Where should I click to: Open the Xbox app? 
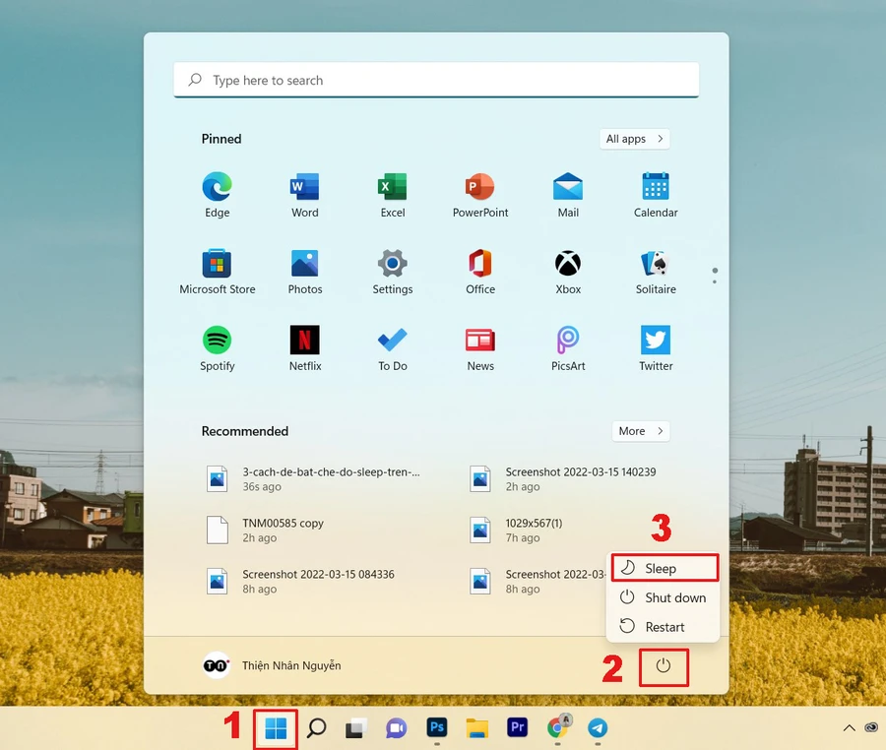(568, 272)
